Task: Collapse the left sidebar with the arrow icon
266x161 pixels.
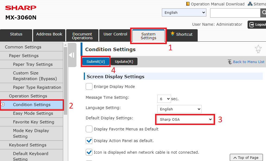Action: [72, 55]
